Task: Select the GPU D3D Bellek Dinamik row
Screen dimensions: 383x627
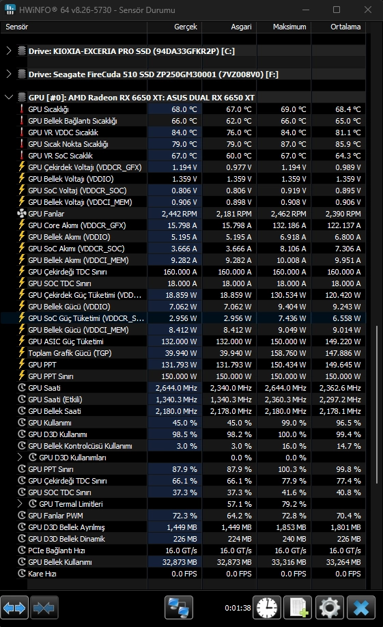Action: pyautogui.click(x=183, y=538)
